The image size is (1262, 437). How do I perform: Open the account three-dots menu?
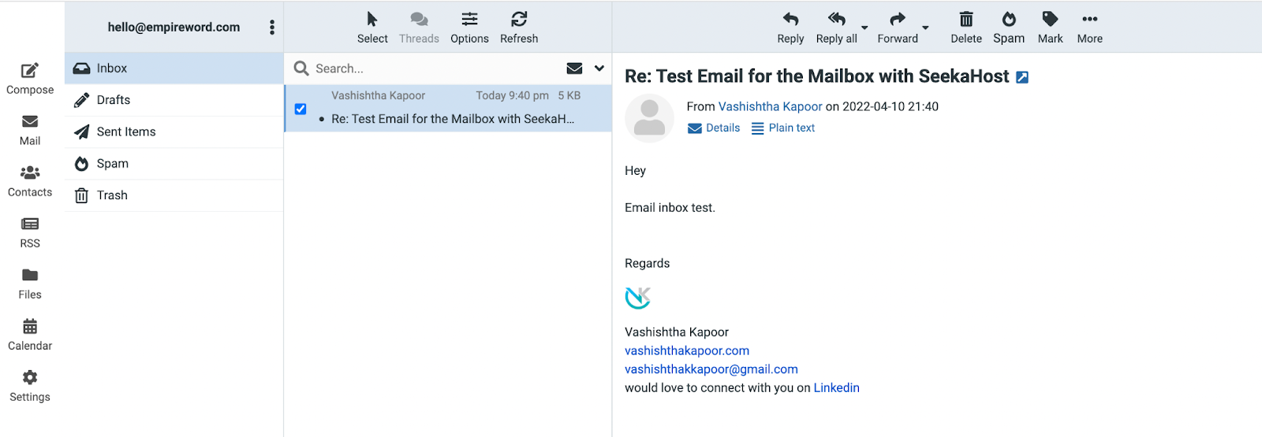272,28
